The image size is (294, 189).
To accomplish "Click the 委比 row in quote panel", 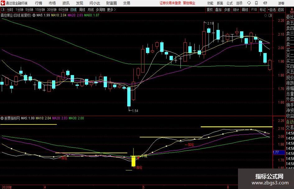I will click(290, 17).
